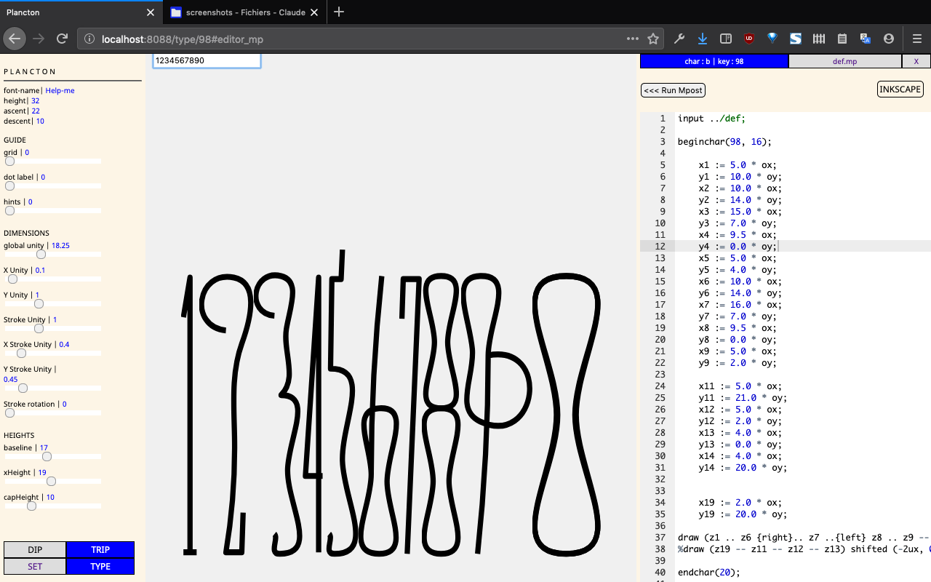This screenshot has height=582, width=931.
Task: Reload the page with the refresh icon
Action: click(x=63, y=39)
